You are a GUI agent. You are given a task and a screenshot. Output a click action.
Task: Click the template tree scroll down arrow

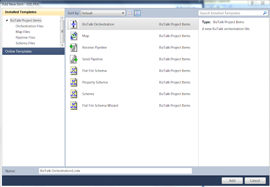click(62, 45)
